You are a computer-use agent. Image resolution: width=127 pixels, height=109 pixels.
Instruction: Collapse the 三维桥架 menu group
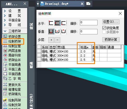click(12, 31)
